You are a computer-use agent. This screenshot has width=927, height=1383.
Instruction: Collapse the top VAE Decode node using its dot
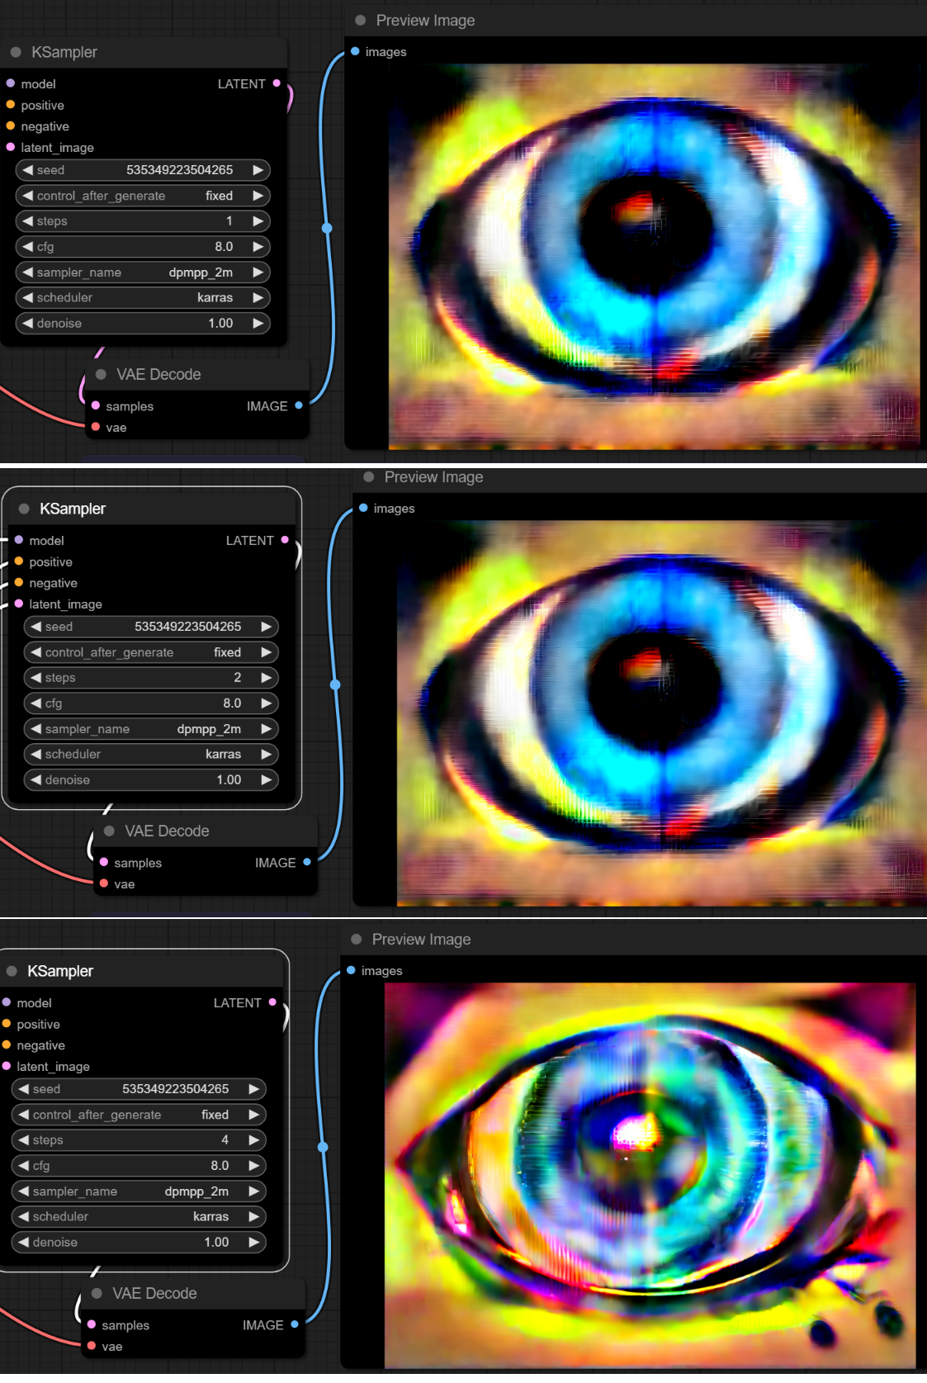pos(101,375)
